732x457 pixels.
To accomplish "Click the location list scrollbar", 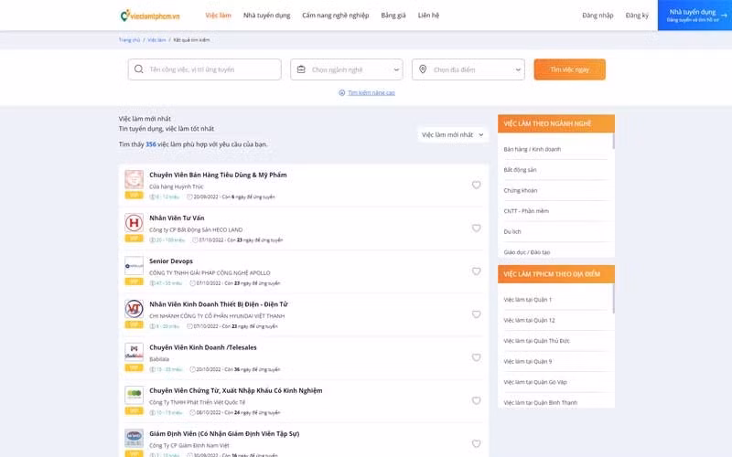I will (x=613, y=299).
